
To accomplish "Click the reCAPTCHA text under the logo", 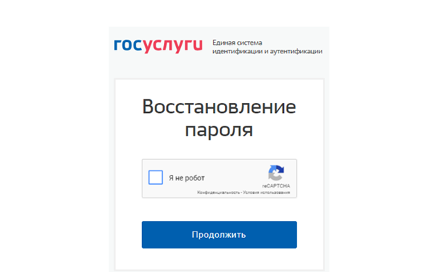I will coord(276,186).
